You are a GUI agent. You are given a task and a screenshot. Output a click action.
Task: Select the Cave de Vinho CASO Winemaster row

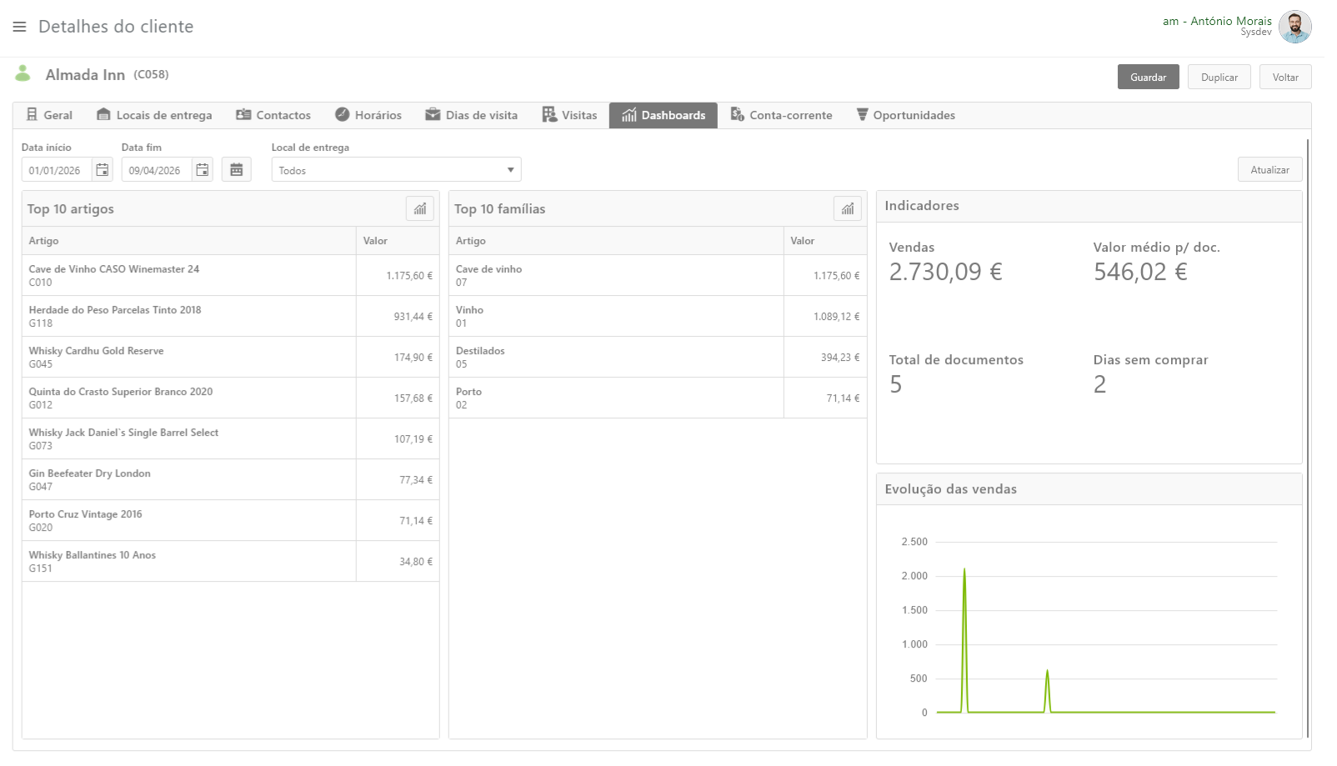[192, 275]
